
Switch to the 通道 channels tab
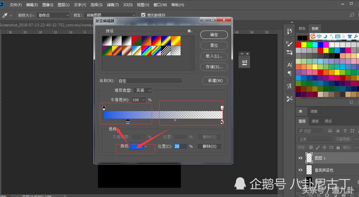[315, 121]
